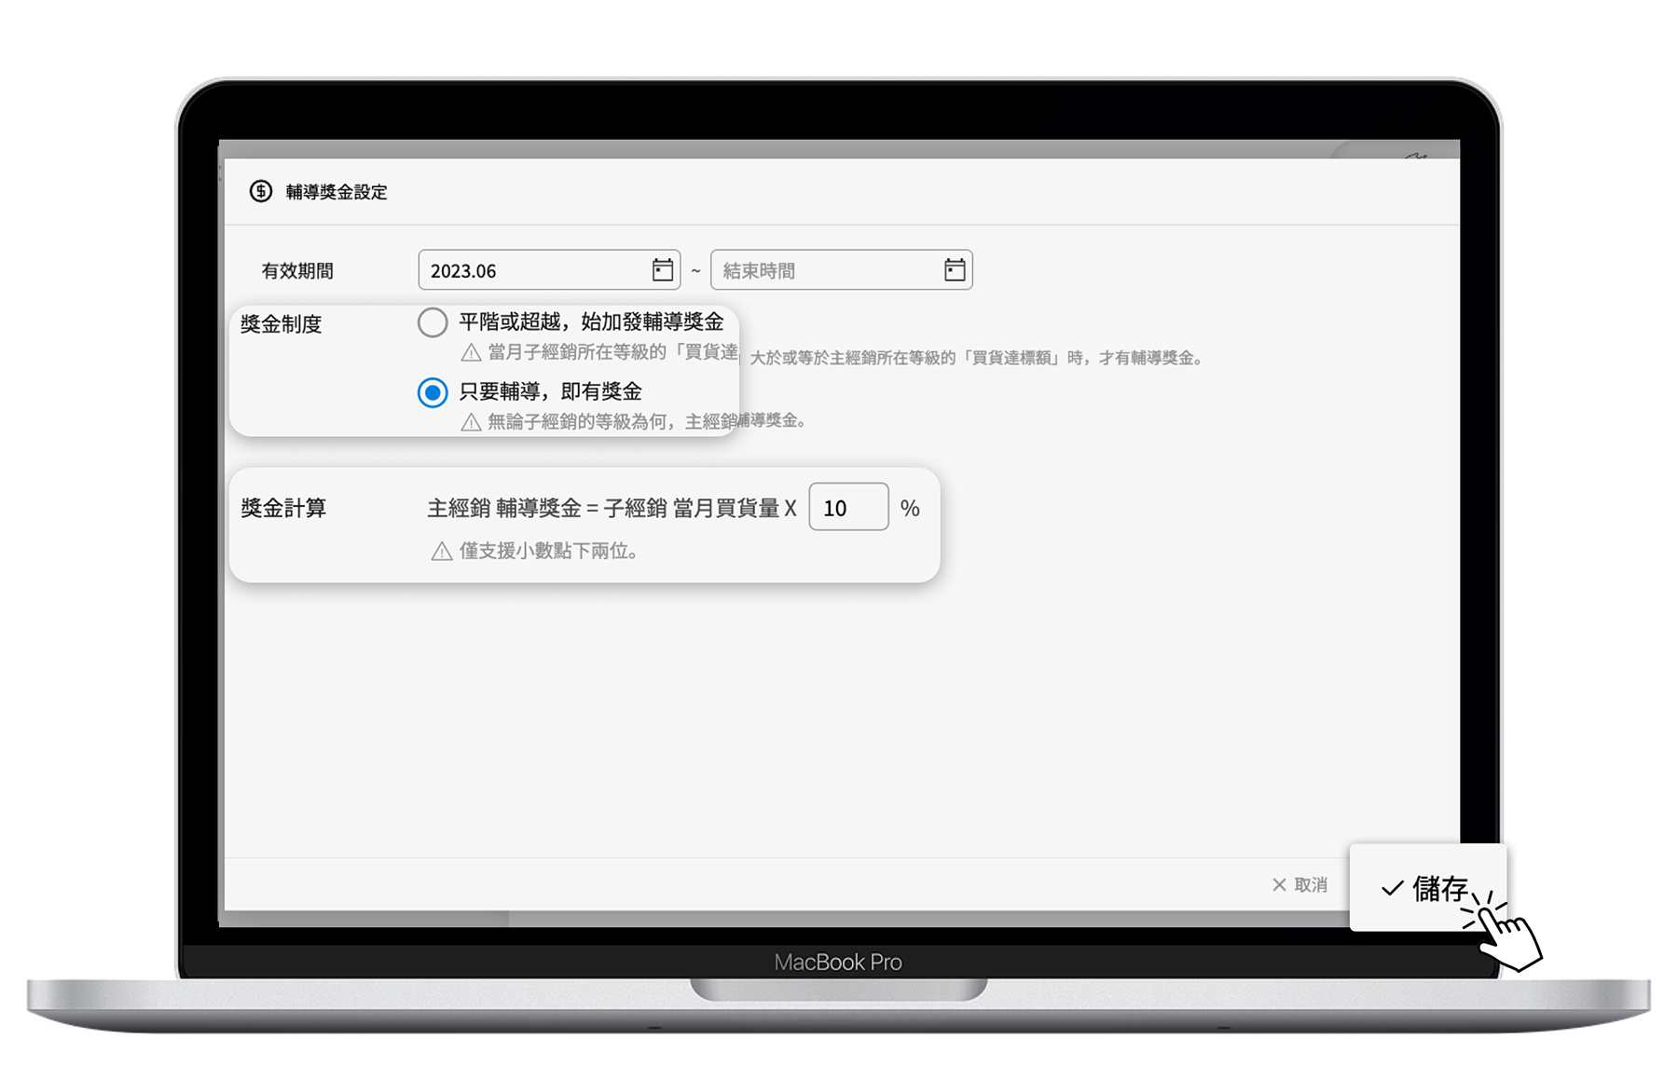Image resolution: width=1678 pixels, height=1066 pixels.
Task: Click the 獎金計算 section label
Action: coord(283,508)
